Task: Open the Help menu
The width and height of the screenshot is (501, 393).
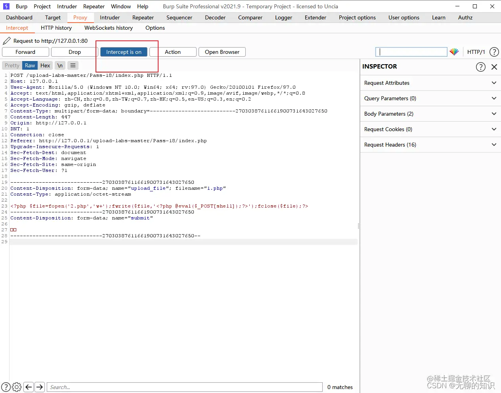Action: 143,6
